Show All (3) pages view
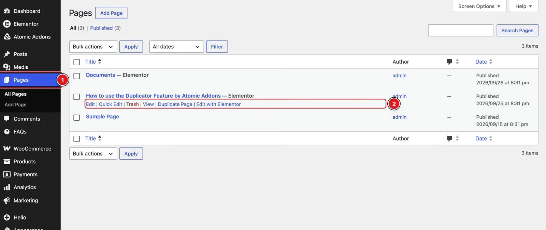This screenshot has width=546, height=230. tap(77, 28)
